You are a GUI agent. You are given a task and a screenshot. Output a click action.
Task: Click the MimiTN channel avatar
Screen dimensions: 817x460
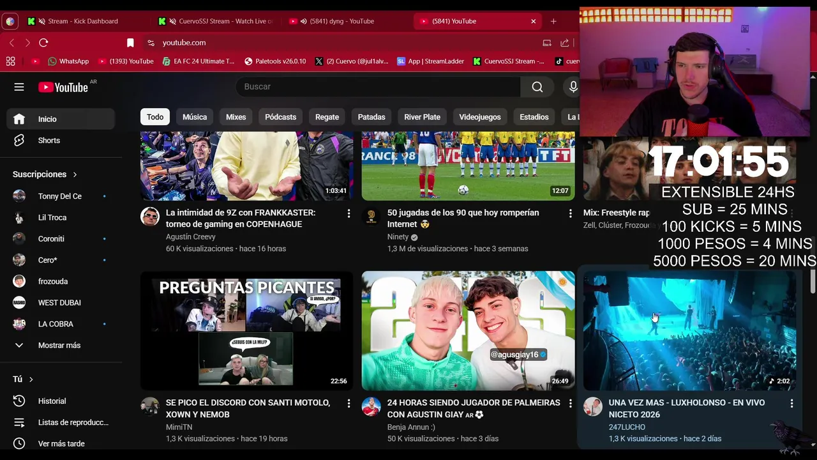150,407
